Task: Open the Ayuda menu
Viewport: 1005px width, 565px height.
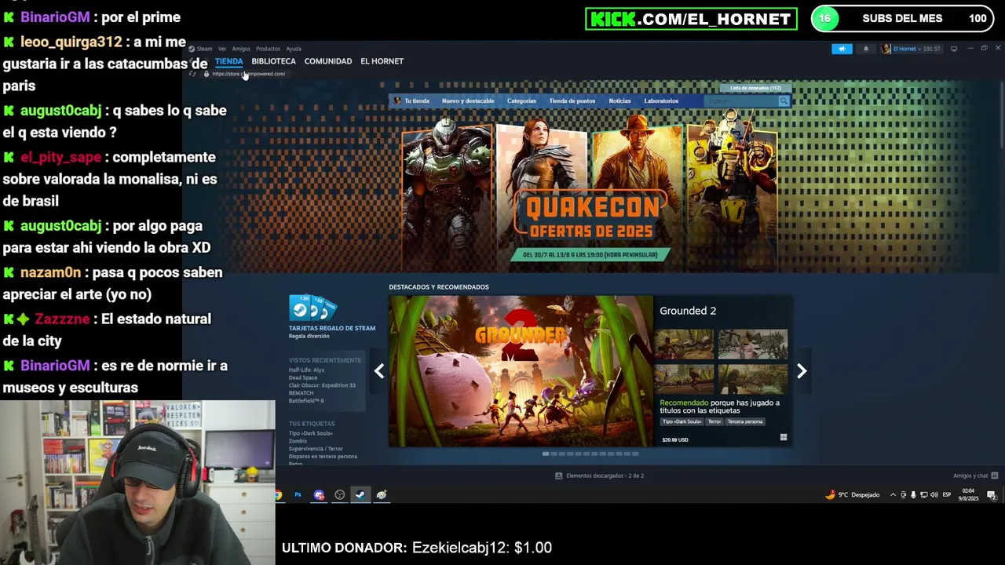Action: click(294, 49)
